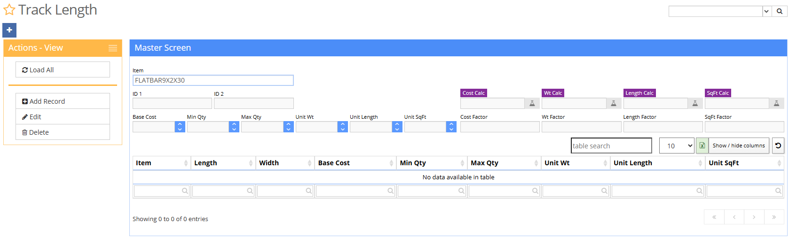Screen dimensions: 789x238
Task: Click the Unit Length column filter box
Action: (x=658, y=191)
